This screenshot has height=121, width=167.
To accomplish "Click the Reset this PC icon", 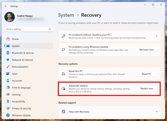I will 63,74.
